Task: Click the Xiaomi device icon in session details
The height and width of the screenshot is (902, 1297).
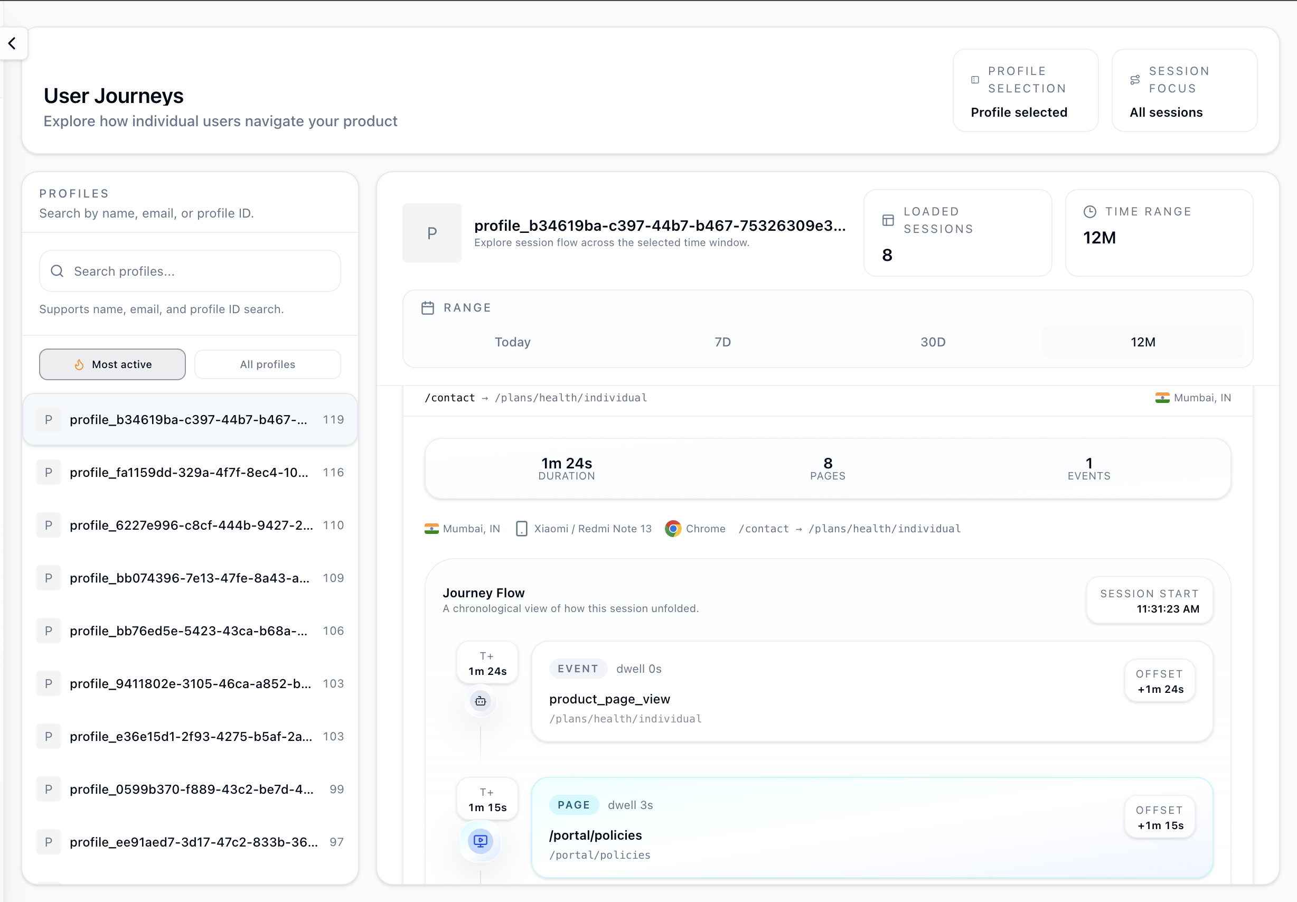Action: [522, 529]
